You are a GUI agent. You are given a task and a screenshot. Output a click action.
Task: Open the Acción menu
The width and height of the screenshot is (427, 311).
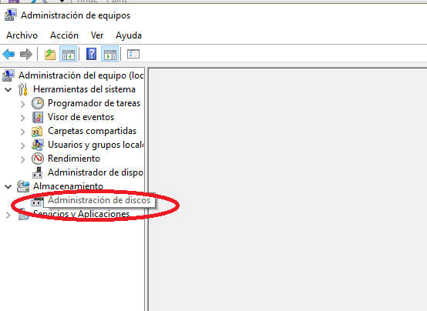click(64, 35)
